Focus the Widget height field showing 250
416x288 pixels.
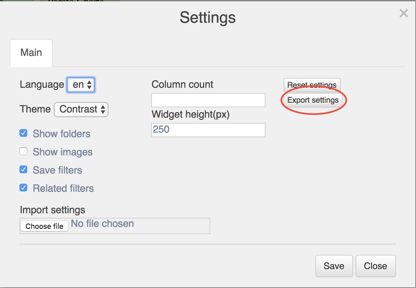click(x=208, y=130)
